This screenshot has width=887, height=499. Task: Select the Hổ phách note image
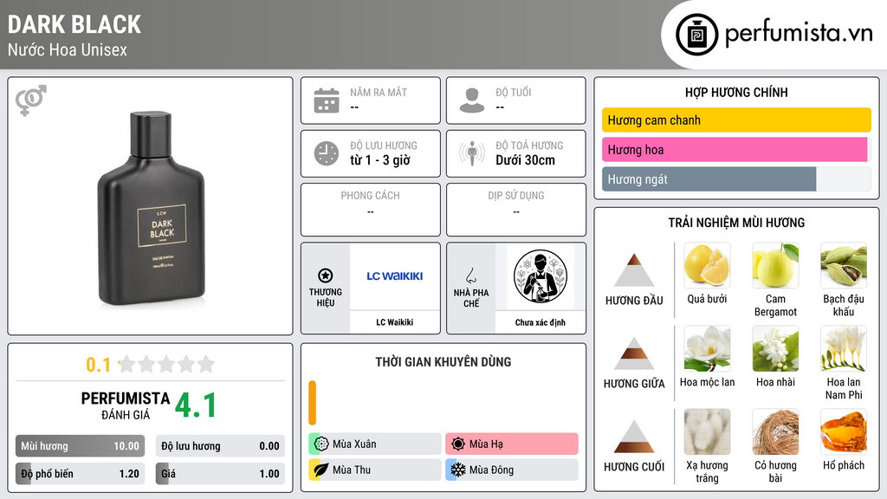844,431
